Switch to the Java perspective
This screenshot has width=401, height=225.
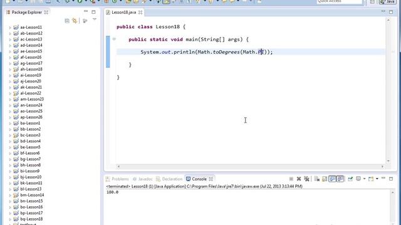tap(388, 2)
